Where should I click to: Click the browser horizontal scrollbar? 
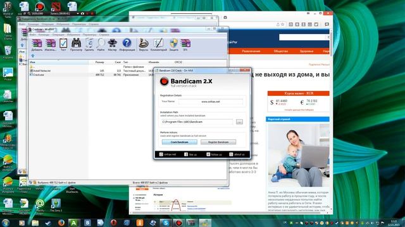227,213
